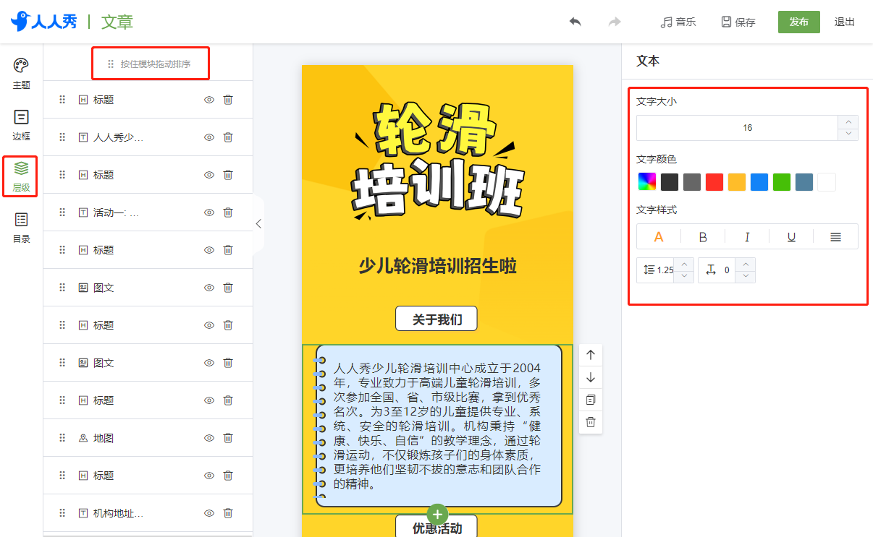Open the 边框 border panel

coord(22,124)
